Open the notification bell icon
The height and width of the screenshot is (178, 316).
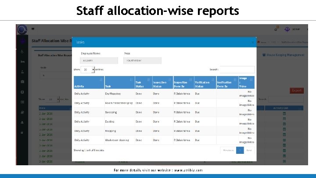[x=276, y=29]
